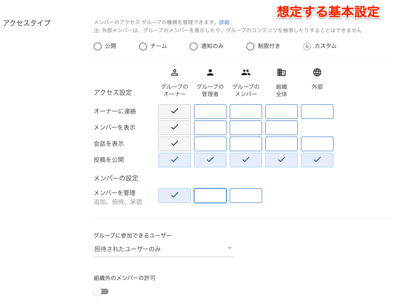Open the 詳細 link
This screenshot has width=395, height=306.
(224, 22)
